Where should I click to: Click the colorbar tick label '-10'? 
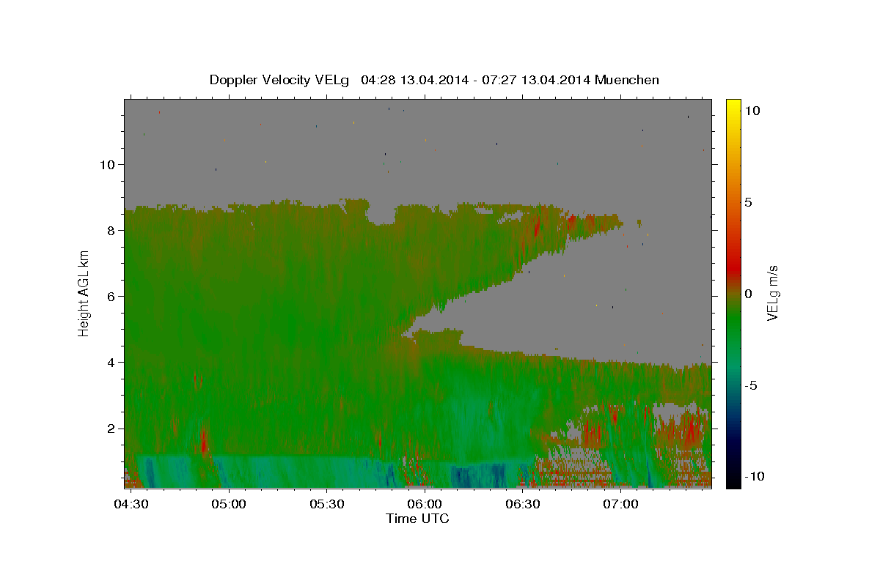coord(754,476)
